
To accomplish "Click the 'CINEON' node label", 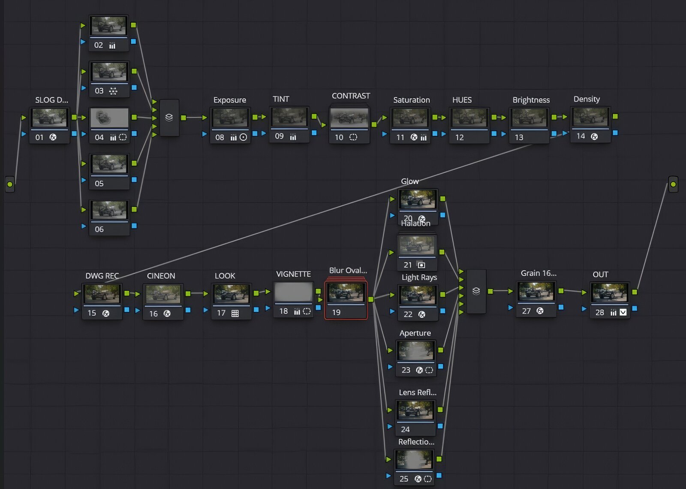I will click(x=161, y=276).
